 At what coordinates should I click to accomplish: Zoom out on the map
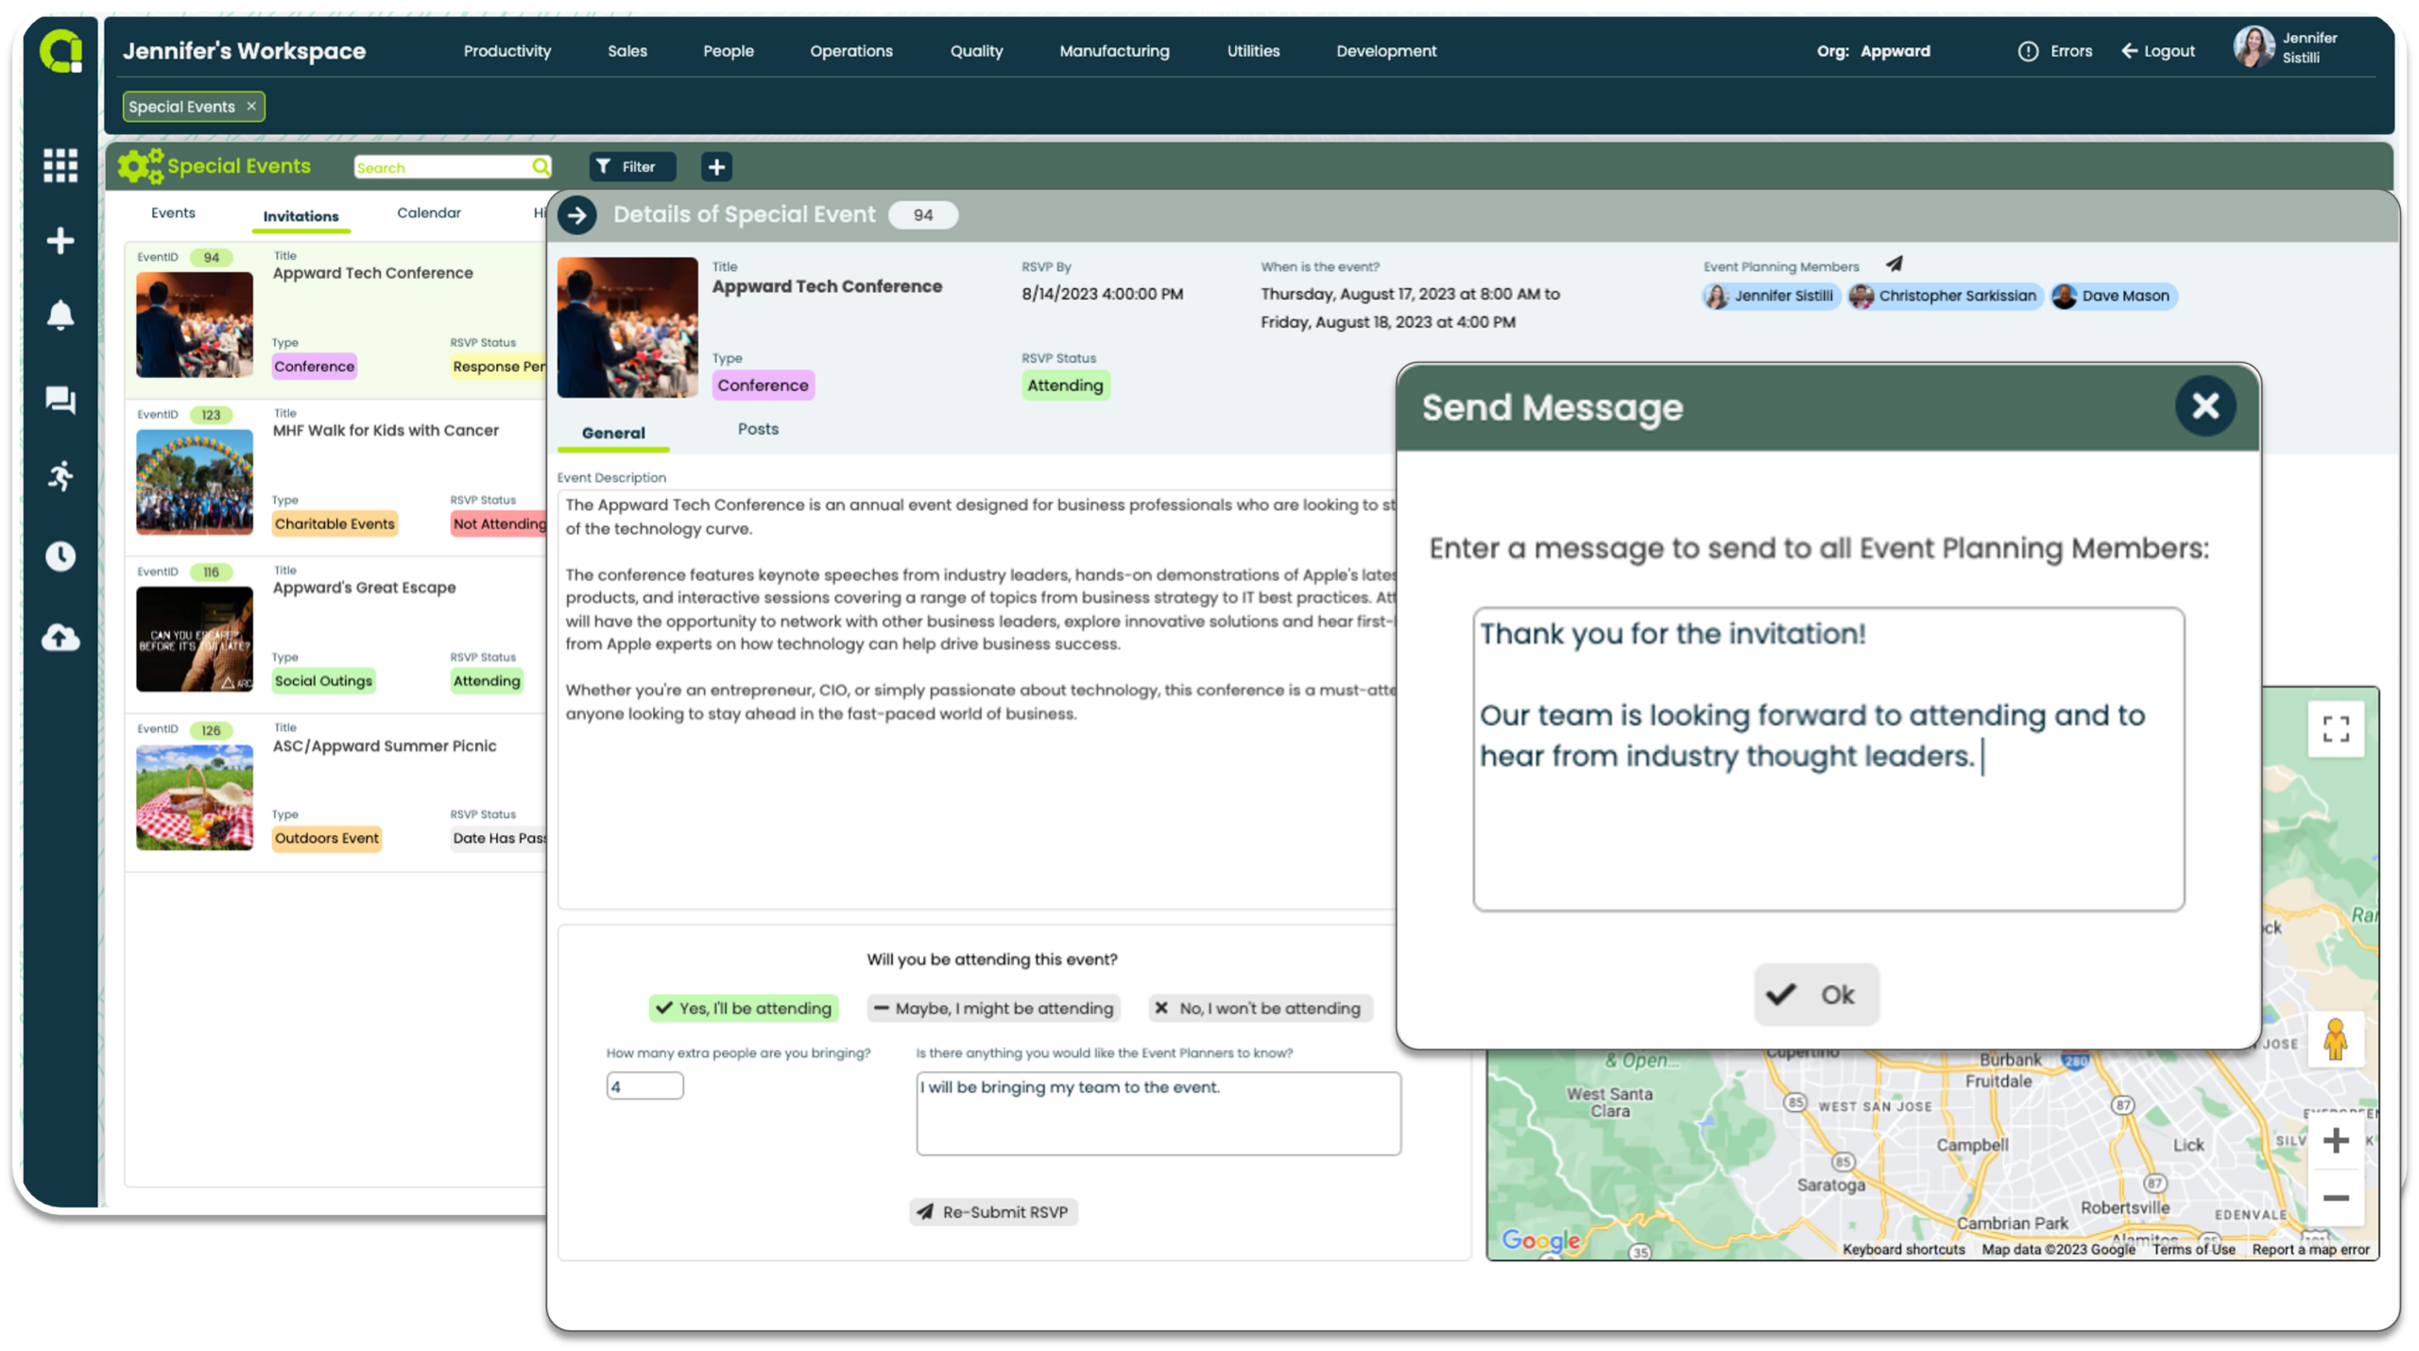pyautogui.click(x=2335, y=1198)
